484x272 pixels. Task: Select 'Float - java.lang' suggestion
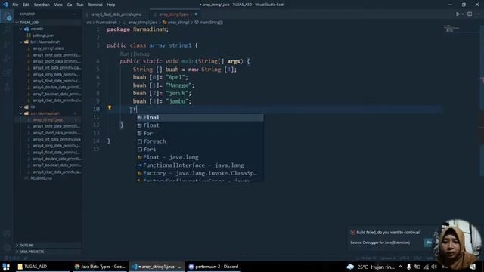point(200,158)
